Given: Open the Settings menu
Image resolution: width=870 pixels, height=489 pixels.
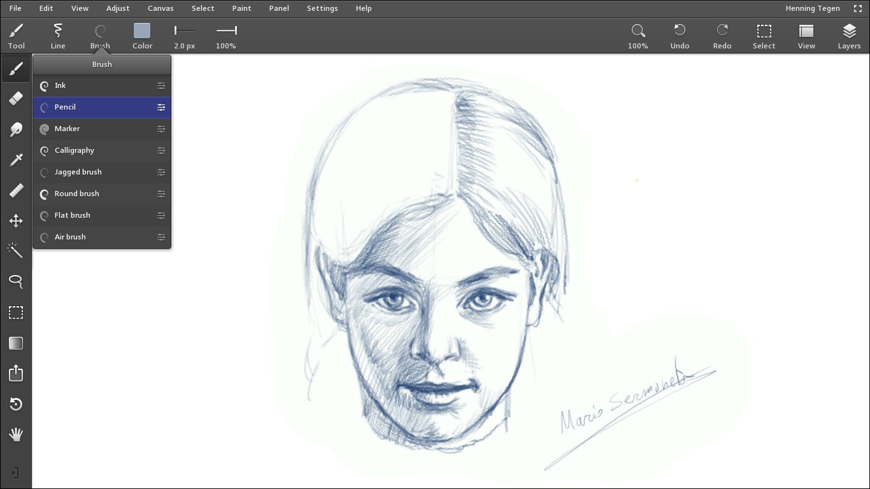Looking at the screenshot, I should pyautogui.click(x=322, y=8).
